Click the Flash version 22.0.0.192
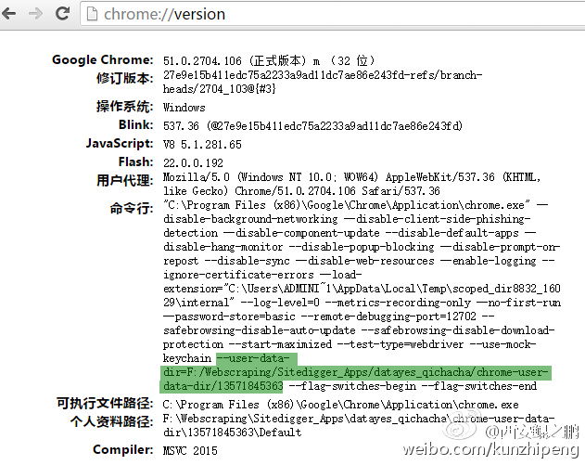Screen dimensions: 585x465 pos(193,162)
